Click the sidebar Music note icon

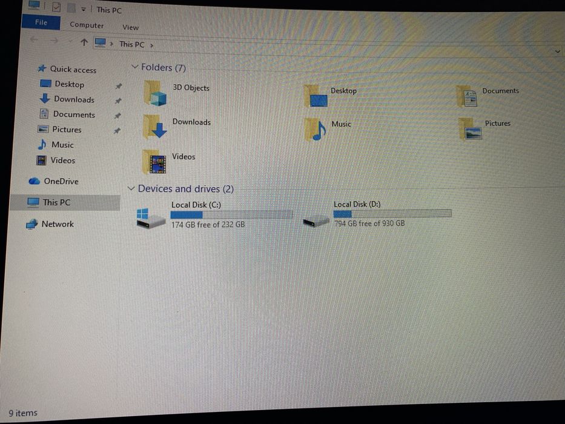pyautogui.click(x=42, y=144)
